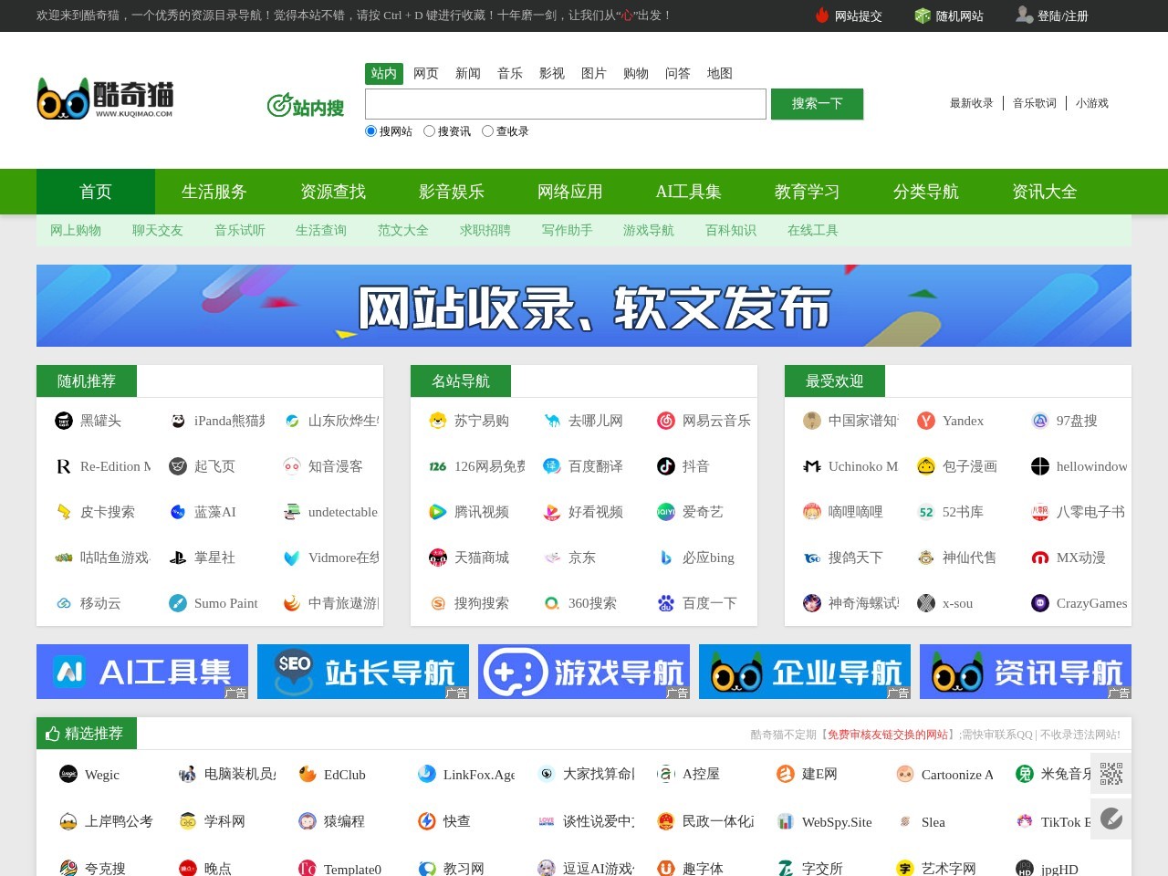The width and height of the screenshot is (1168, 876).
Task: Click the 网站收录、软文发布 banner
Action: pyautogui.click(x=584, y=306)
